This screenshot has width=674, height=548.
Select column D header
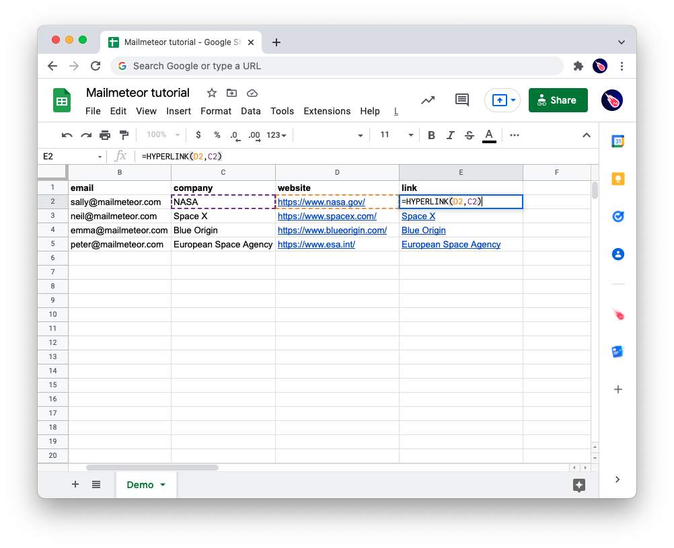[337, 172]
